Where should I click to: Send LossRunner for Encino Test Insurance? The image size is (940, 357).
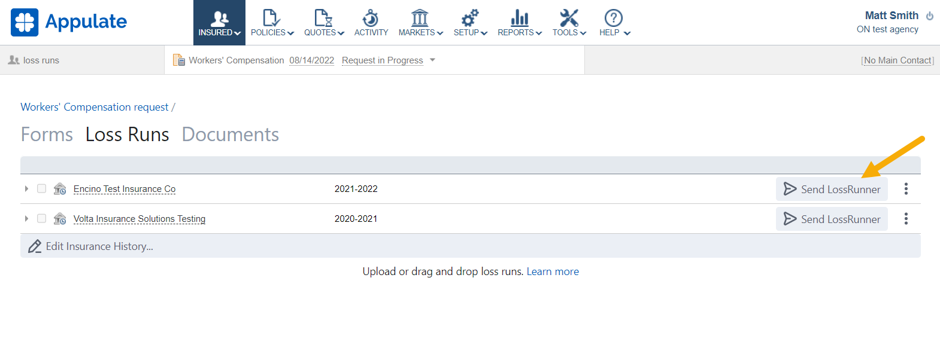[832, 189]
